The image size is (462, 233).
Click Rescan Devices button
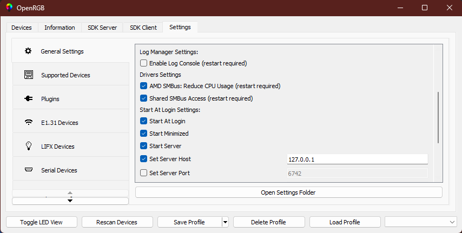click(117, 222)
